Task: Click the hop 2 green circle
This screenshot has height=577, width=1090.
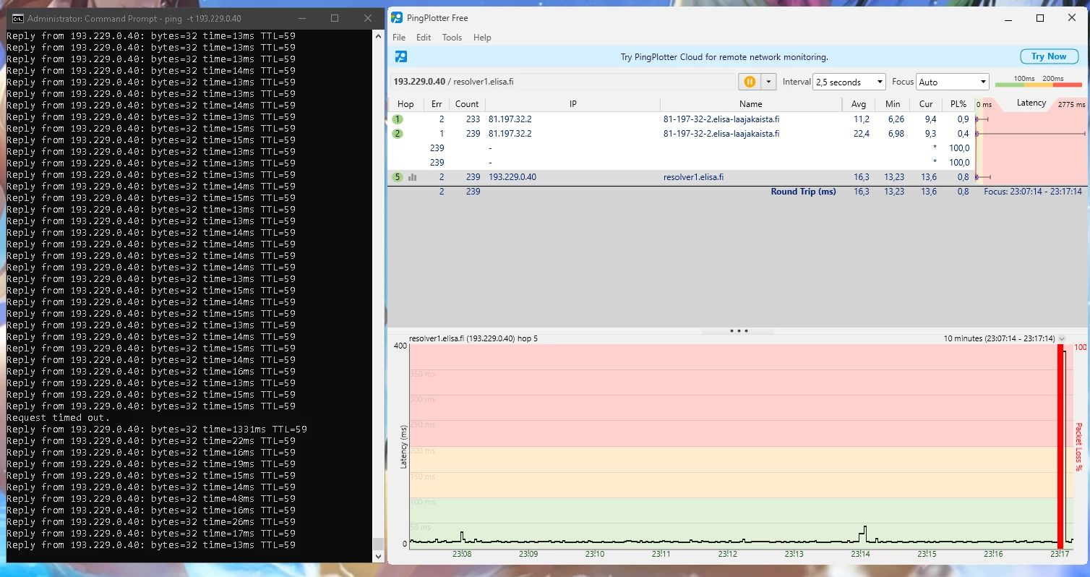Action: [397, 134]
